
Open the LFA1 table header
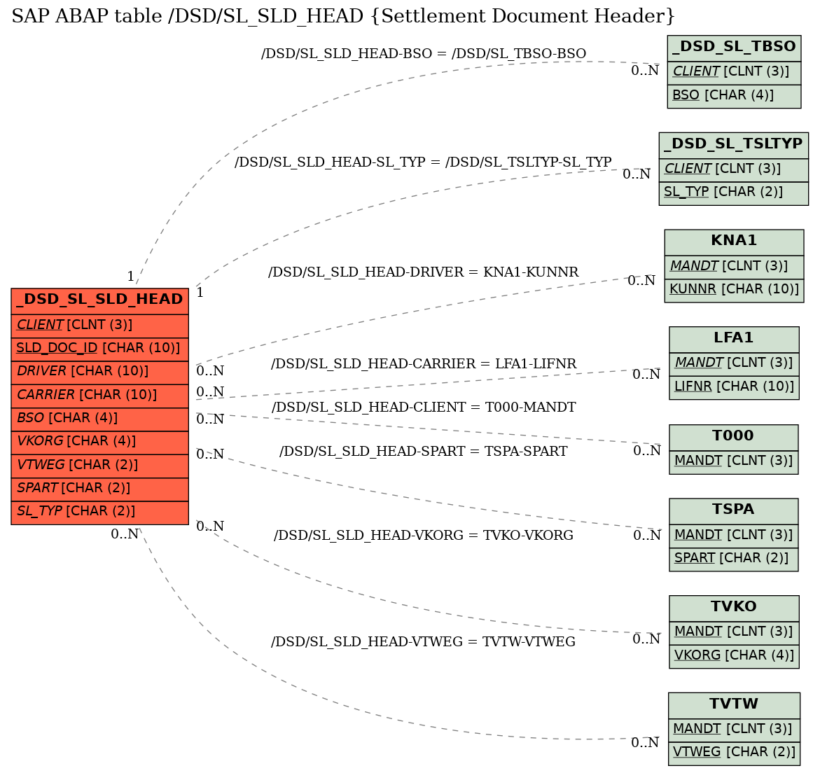735,339
